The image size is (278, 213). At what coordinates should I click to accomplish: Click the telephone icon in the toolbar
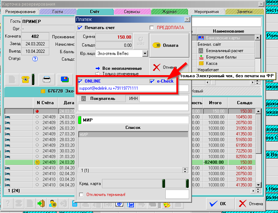(25, 79)
